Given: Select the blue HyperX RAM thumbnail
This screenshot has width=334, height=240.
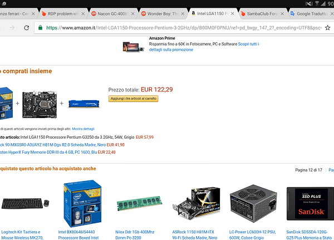Looking at the screenshot, I should tap(83, 104).
